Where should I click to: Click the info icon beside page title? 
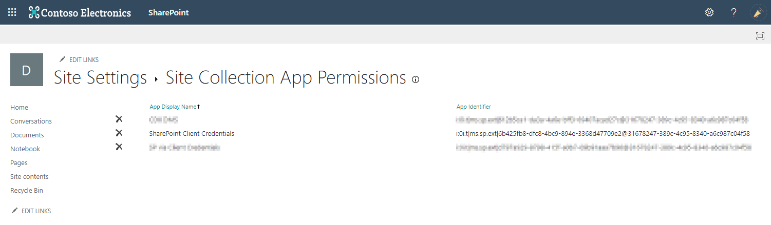pyautogui.click(x=416, y=79)
